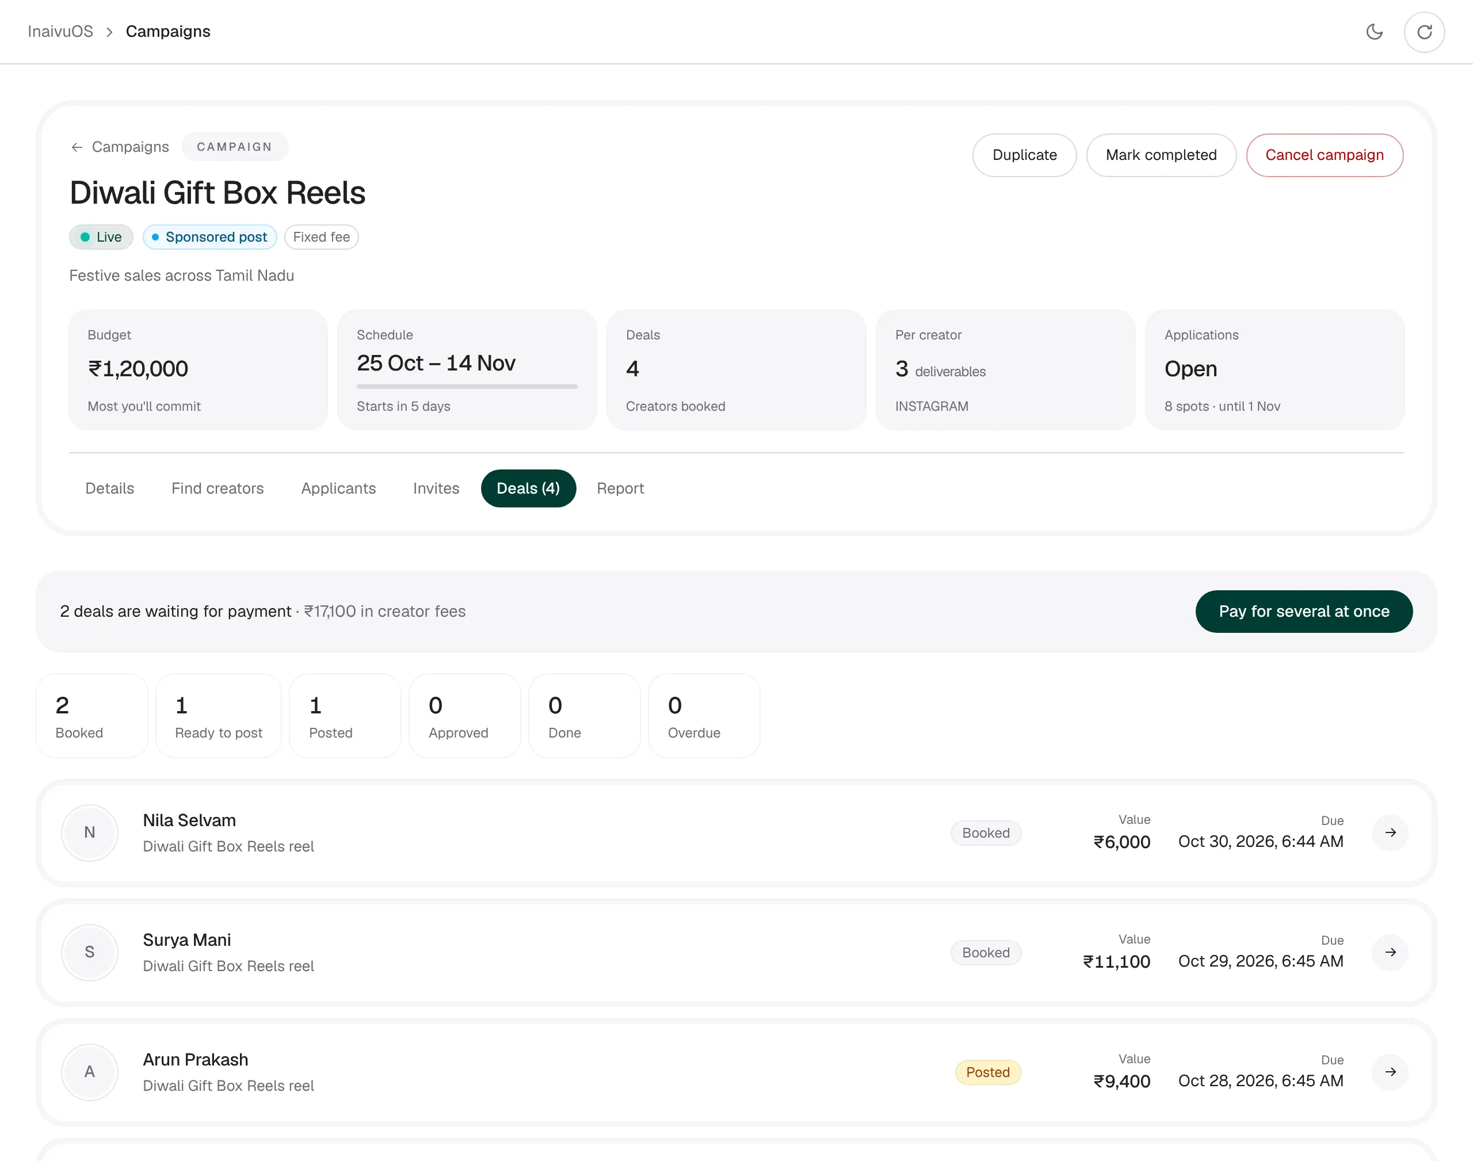Screen dimensions: 1473x1161
Task: Click the Sponsored post badge
Action: [209, 236]
